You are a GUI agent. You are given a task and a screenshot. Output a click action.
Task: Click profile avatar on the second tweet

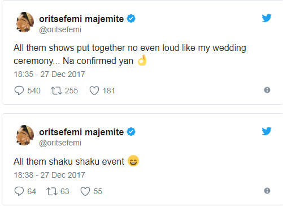click(25, 135)
